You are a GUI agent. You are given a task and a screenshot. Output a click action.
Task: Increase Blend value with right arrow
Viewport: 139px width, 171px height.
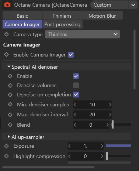[x=108, y=125]
